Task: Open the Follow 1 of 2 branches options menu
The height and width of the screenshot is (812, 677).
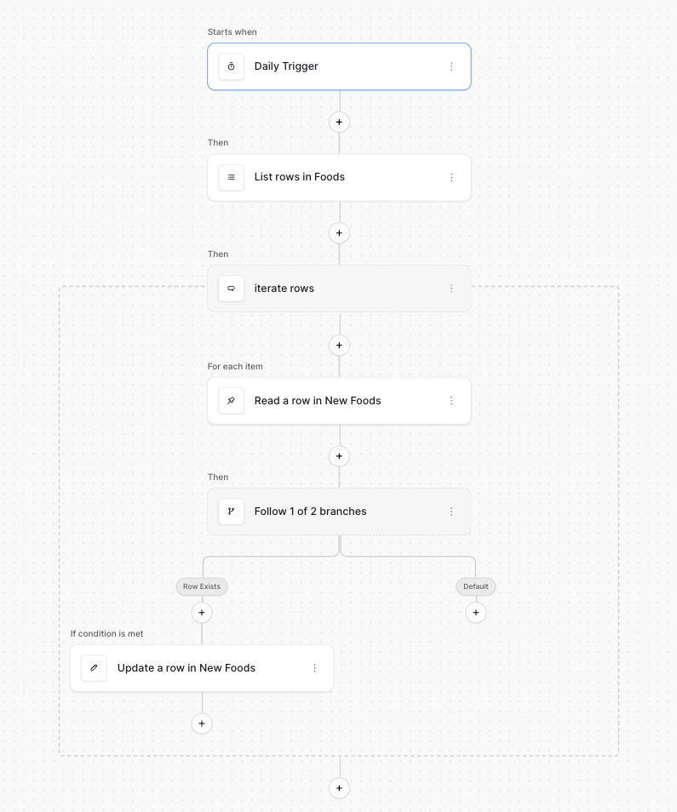Action: [x=451, y=512]
